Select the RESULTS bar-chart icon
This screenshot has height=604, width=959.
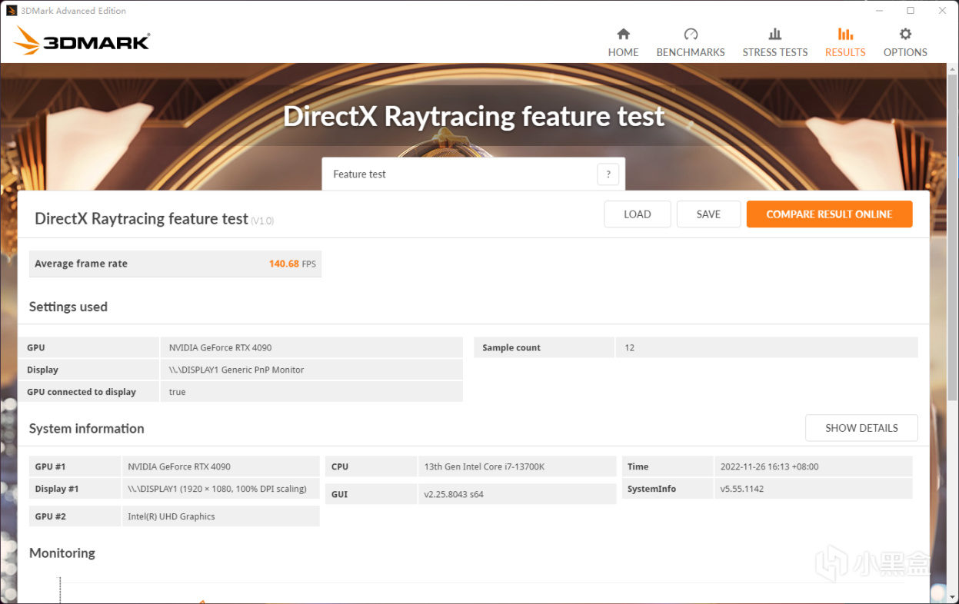[x=845, y=35]
